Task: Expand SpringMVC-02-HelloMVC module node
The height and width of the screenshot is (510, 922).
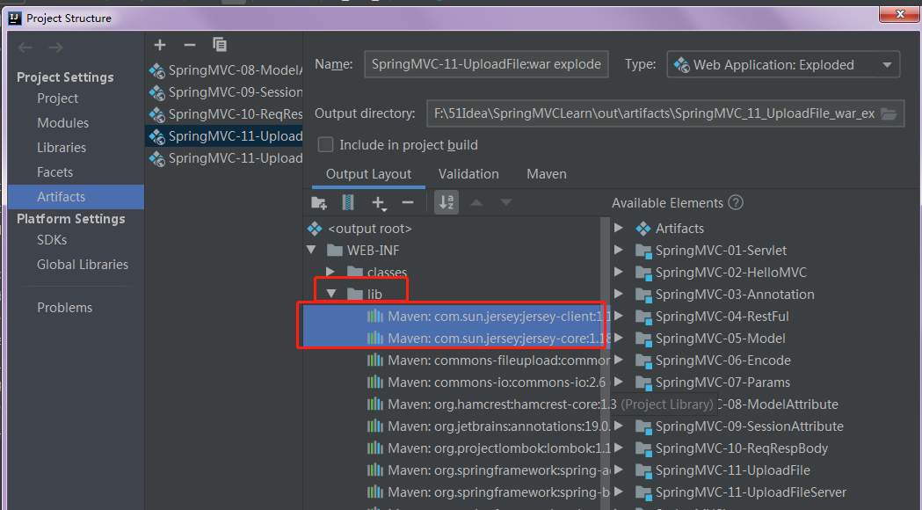Action: 619,272
